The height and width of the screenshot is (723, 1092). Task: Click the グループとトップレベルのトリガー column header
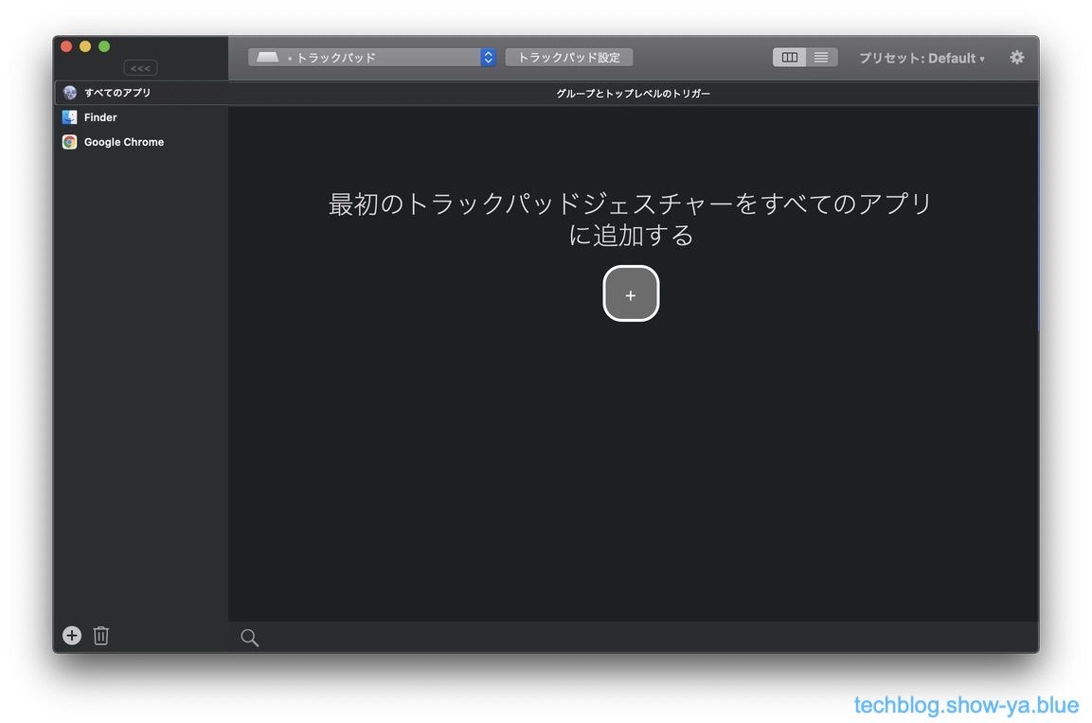pos(633,94)
